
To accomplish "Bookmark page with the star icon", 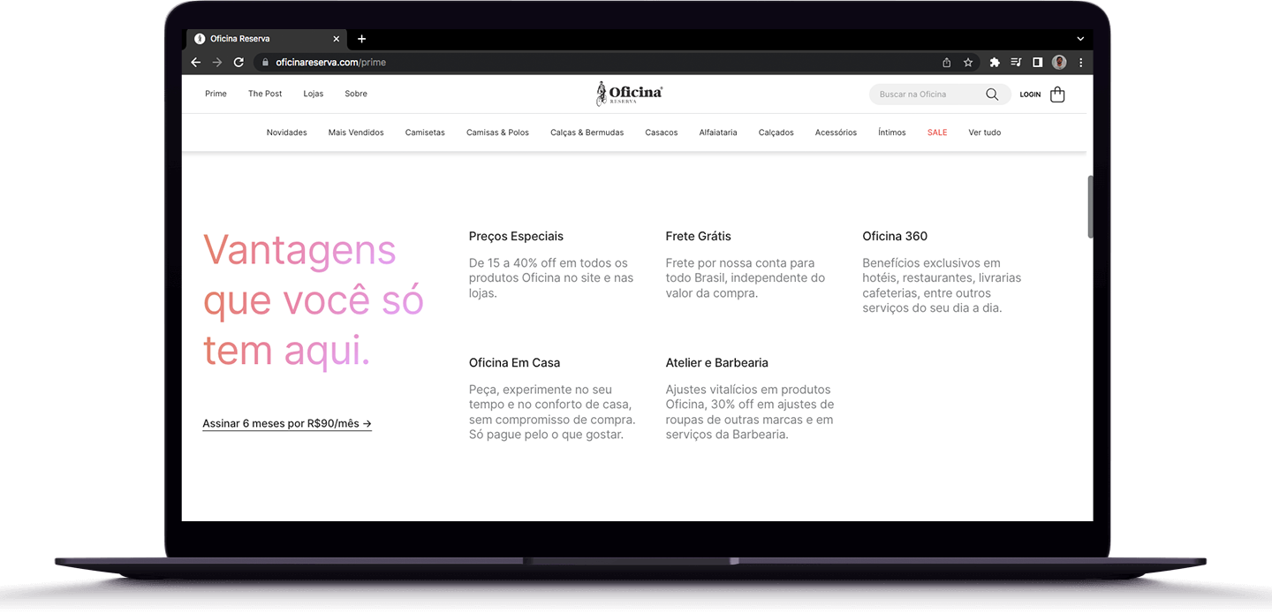I will click(x=968, y=63).
